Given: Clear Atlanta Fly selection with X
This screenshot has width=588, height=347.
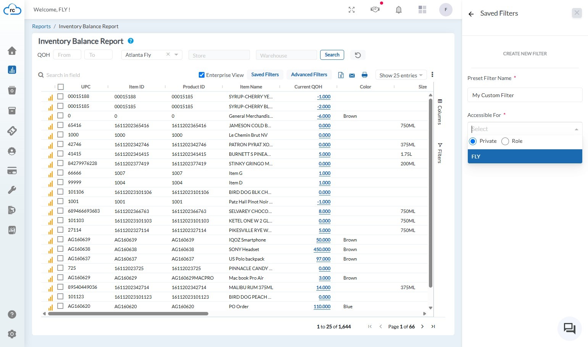Looking at the screenshot, I should point(168,54).
